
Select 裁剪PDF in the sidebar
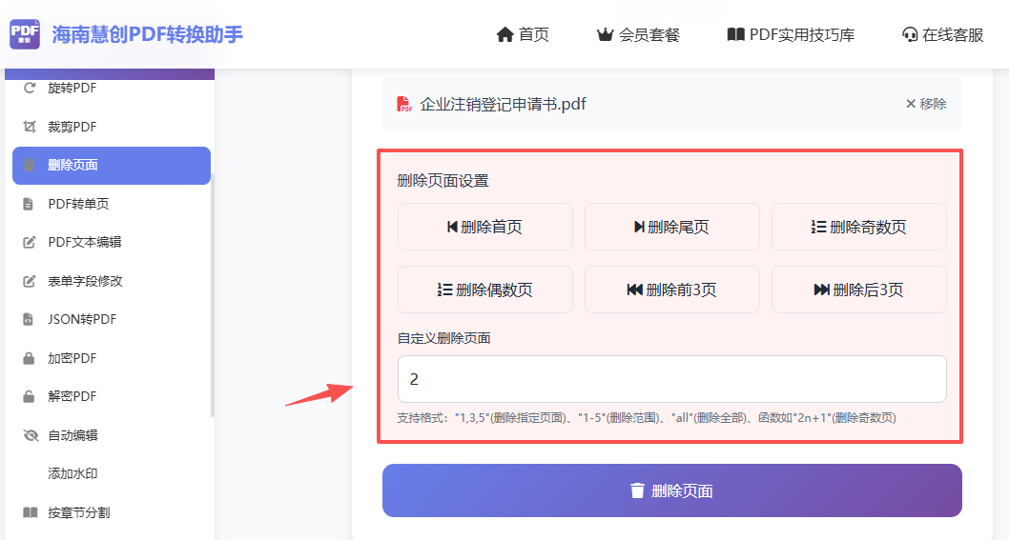pos(112,127)
